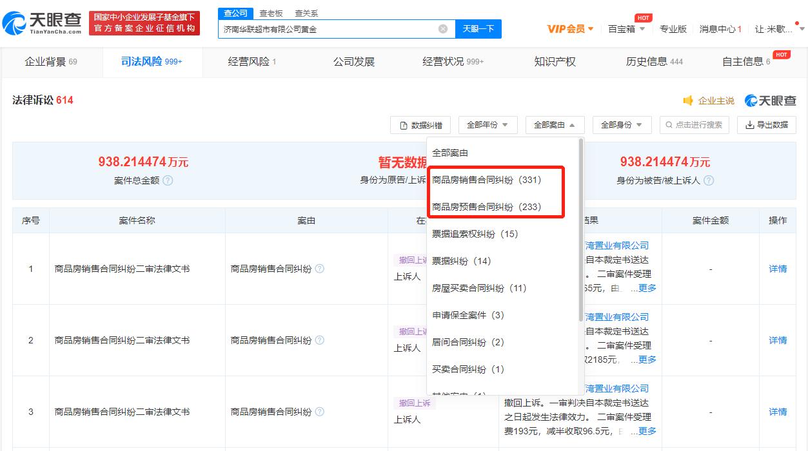Click the speaker icon next to 企业主说
This screenshot has height=451, width=808.
click(688, 101)
